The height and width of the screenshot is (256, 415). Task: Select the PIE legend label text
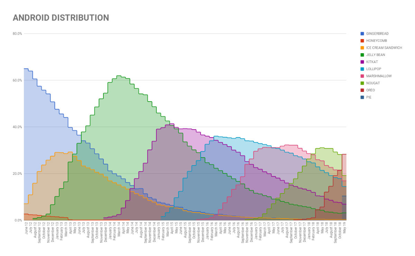369,97
